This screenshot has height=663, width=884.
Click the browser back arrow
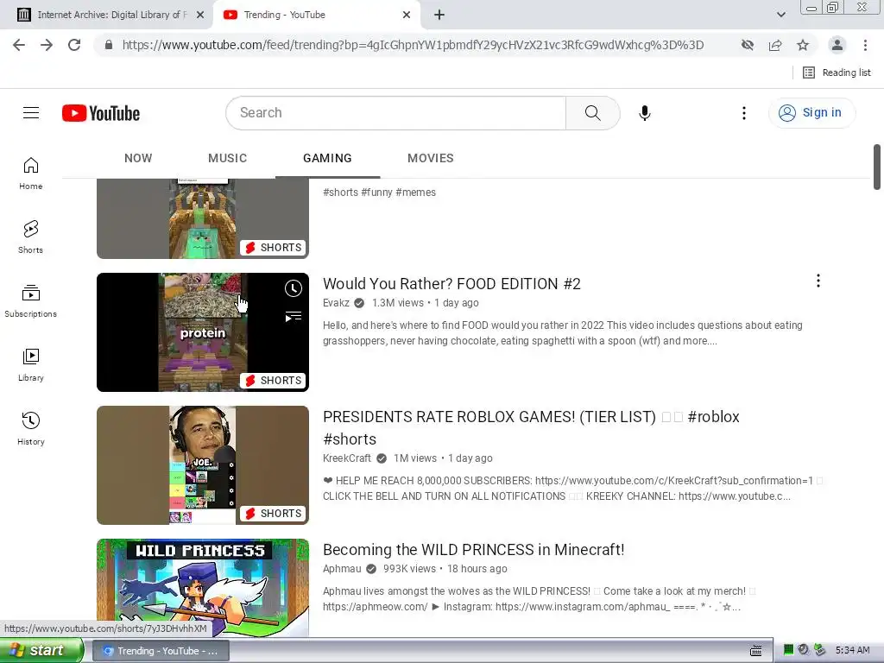pos(19,45)
